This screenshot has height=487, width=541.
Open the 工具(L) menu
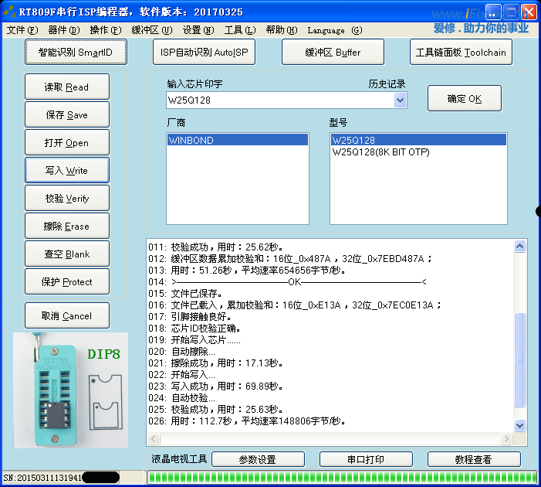[x=240, y=30]
